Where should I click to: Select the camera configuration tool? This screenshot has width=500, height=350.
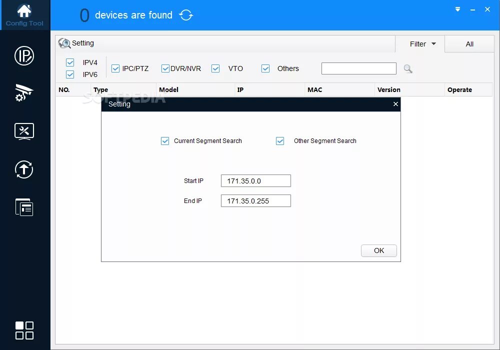coord(24,93)
